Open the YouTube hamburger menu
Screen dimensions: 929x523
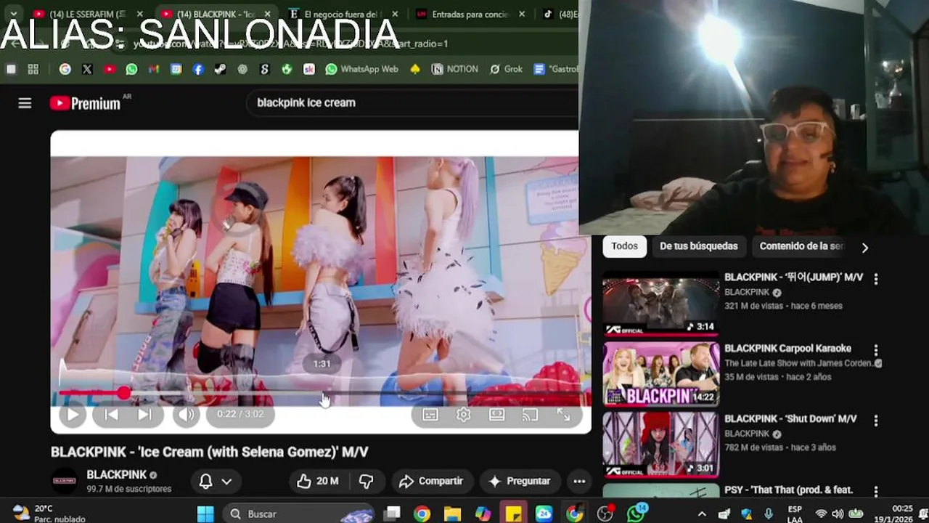[x=25, y=103]
